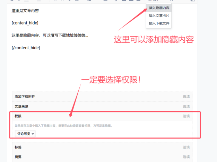Click the 选填 label in 添加下载附件 row
The width and height of the screenshot is (217, 162).
(x=186, y=97)
